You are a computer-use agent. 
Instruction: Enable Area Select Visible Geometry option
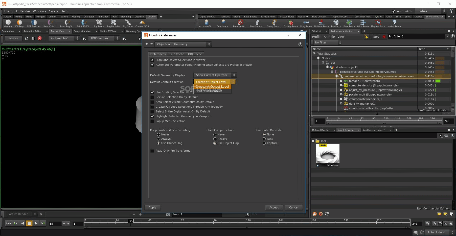coord(152,102)
